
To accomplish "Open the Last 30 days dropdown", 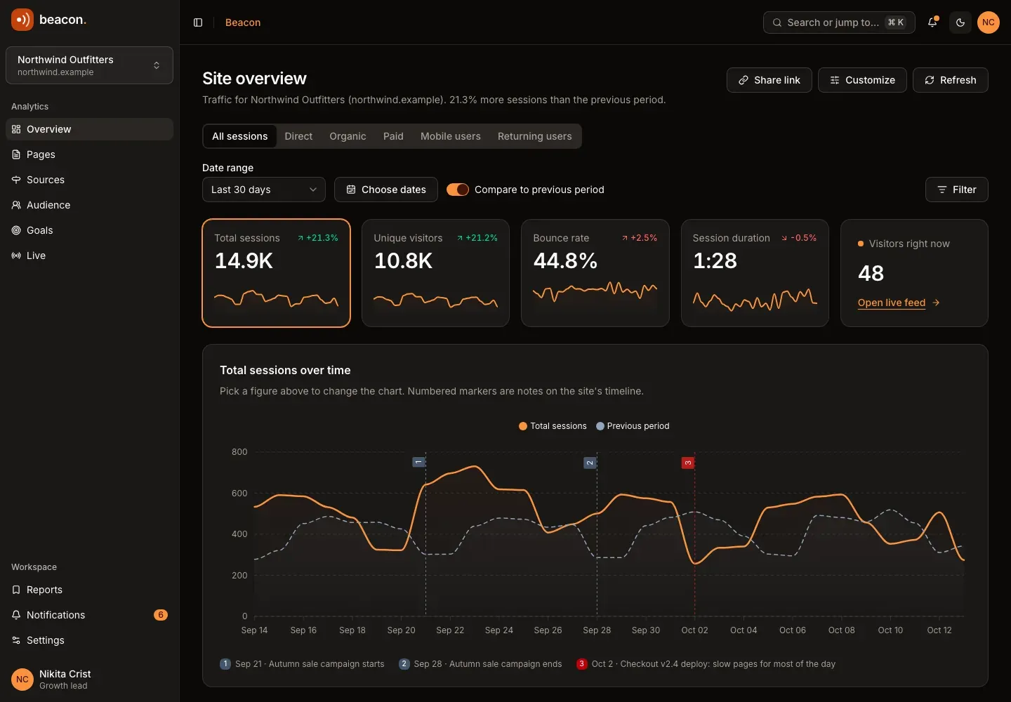I will 264,190.
